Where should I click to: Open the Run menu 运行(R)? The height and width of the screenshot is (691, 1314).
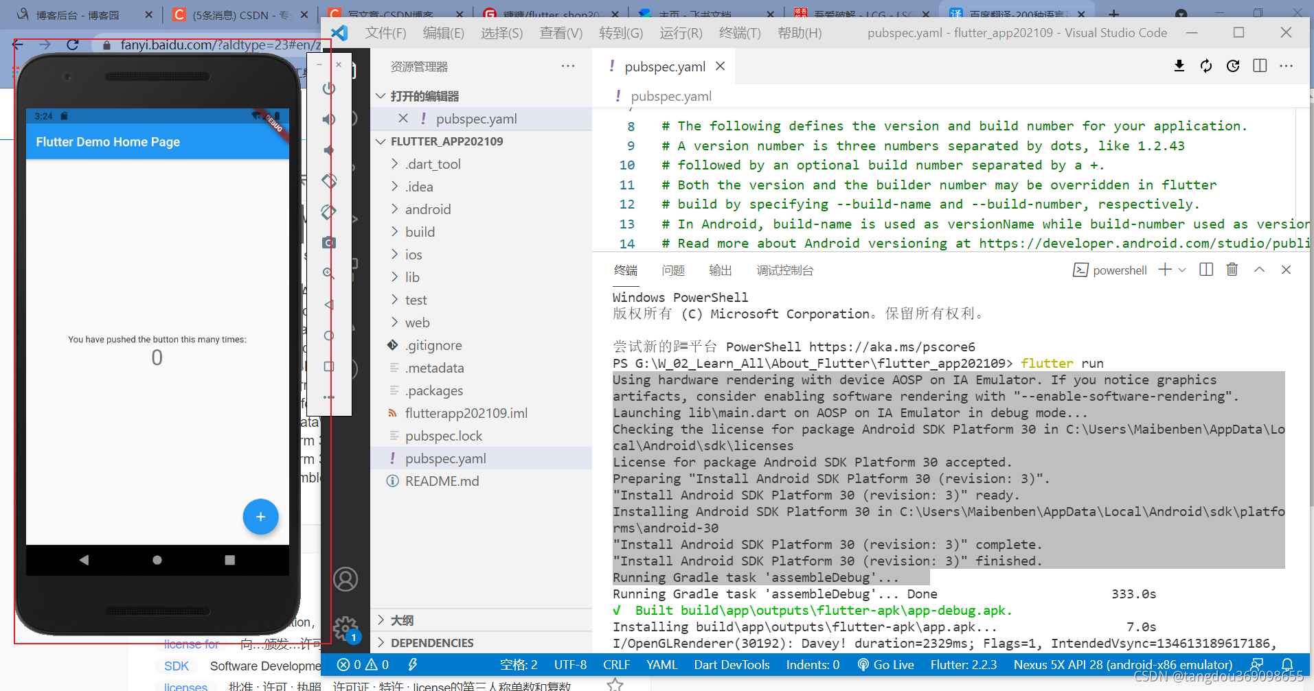(x=681, y=33)
